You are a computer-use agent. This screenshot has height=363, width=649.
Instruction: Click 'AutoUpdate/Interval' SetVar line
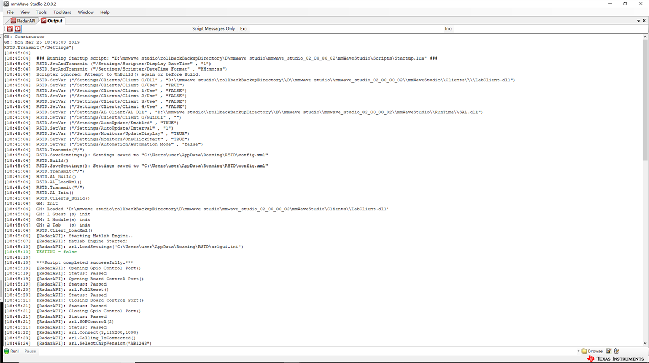coord(89,128)
